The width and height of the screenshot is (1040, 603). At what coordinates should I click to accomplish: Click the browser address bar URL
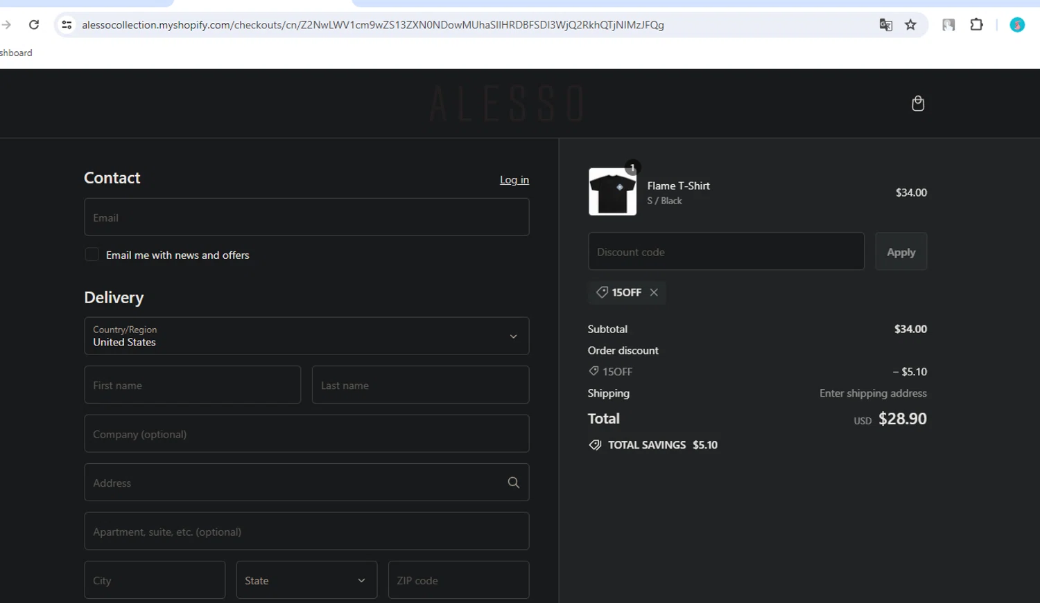pos(373,25)
